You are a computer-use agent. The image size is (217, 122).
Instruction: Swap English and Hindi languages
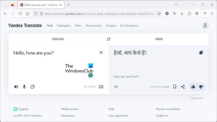click(x=108, y=39)
